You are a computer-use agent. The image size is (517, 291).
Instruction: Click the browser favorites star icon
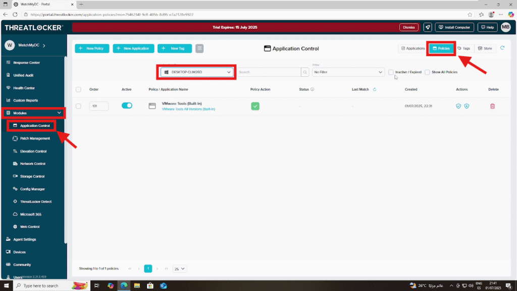[470, 15]
